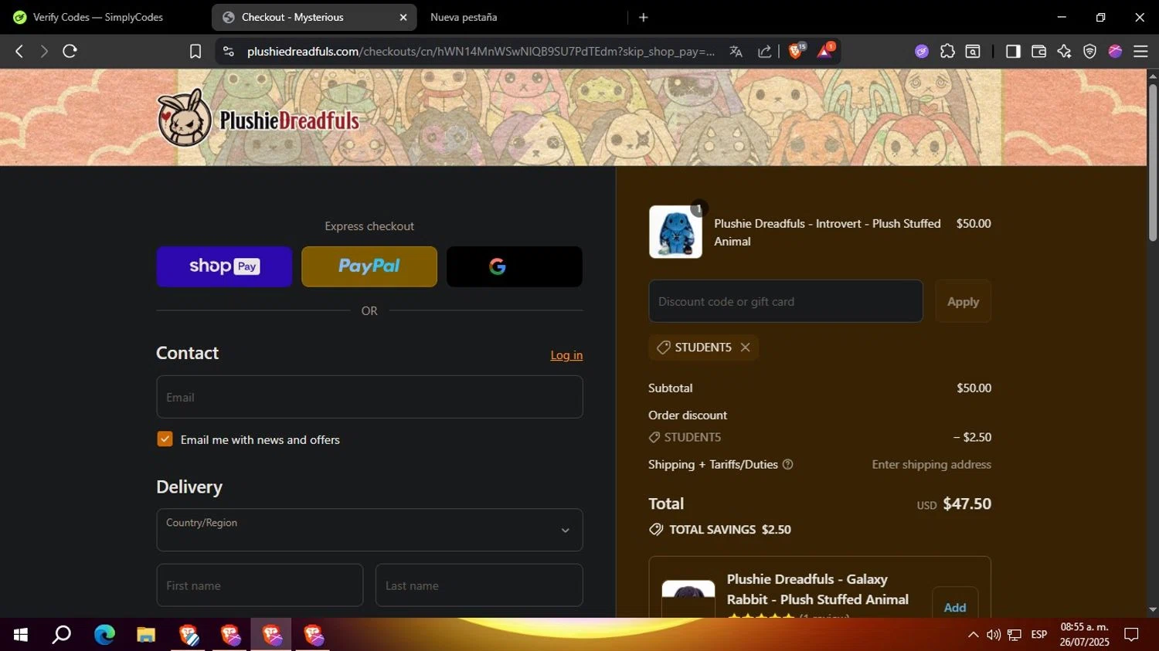The height and width of the screenshot is (651, 1159).
Task: Click the purple extension icon in toolbar
Action: [x=921, y=51]
